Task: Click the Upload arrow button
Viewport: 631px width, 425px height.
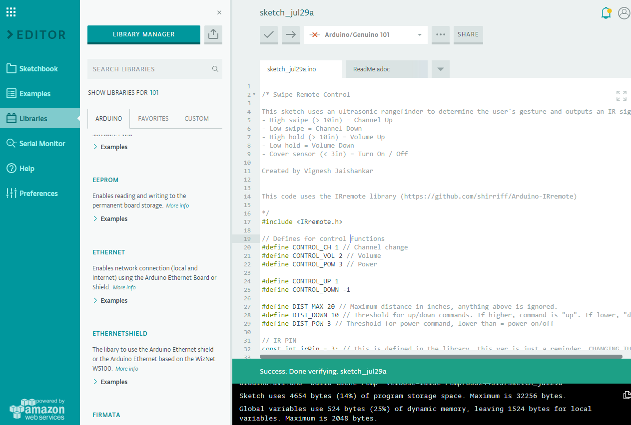Action: (291, 34)
